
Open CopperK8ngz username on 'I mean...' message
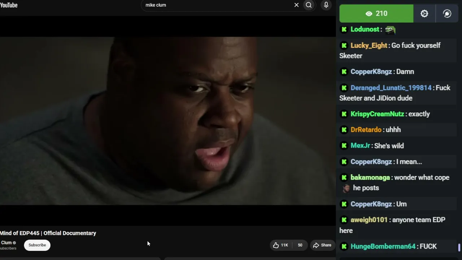click(371, 162)
